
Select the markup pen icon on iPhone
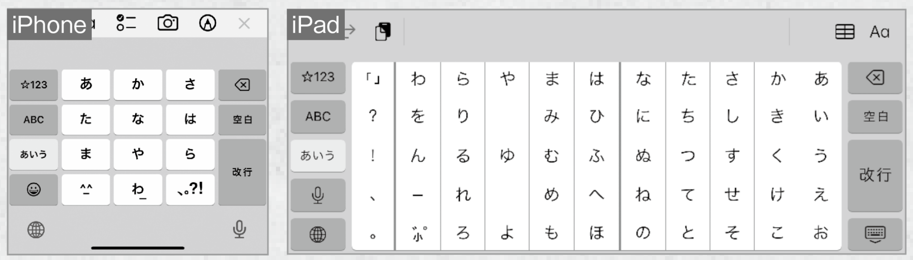point(207,23)
